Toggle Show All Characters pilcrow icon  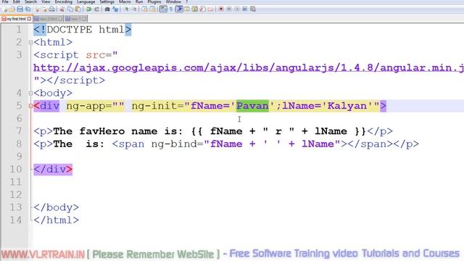tap(171, 9)
